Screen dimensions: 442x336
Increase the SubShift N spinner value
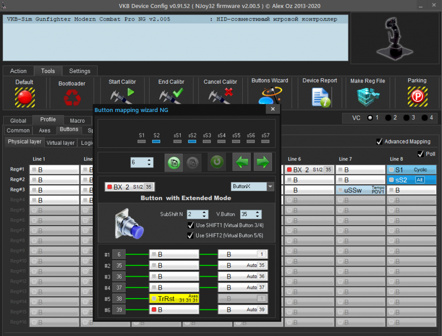coord(205,212)
